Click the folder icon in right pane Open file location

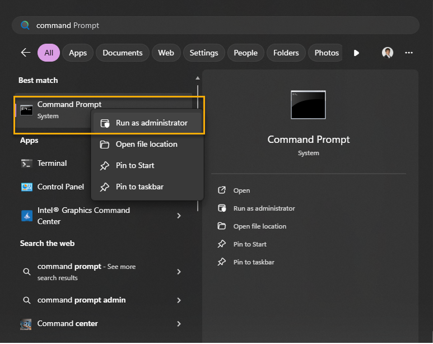point(222,226)
